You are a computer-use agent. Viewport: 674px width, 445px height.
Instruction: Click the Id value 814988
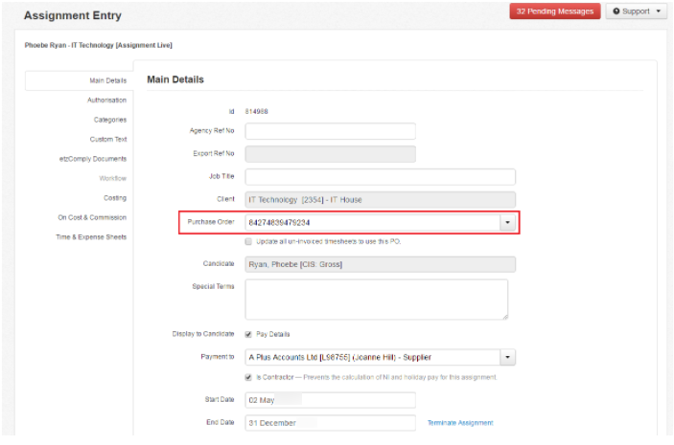(257, 111)
